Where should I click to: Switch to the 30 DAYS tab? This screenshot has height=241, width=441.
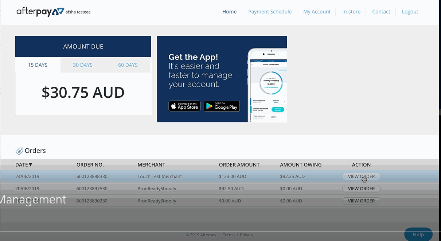coord(83,65)
